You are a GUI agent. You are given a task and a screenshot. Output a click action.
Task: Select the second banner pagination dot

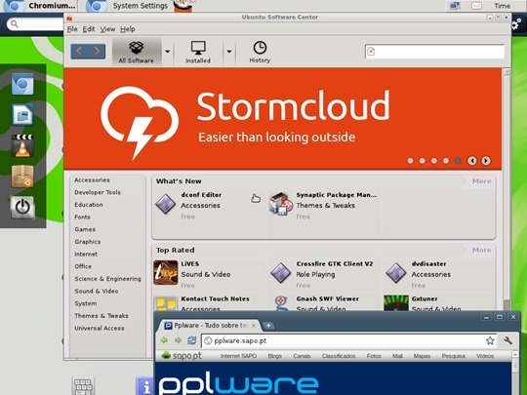point(423,161)
